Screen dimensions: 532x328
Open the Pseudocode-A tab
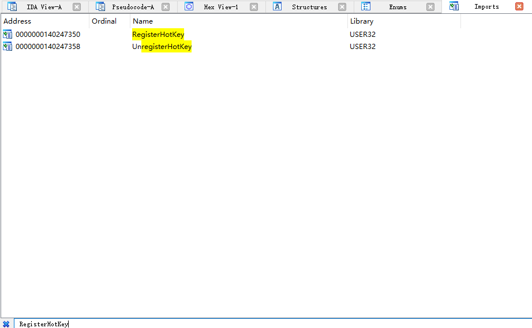133,7
